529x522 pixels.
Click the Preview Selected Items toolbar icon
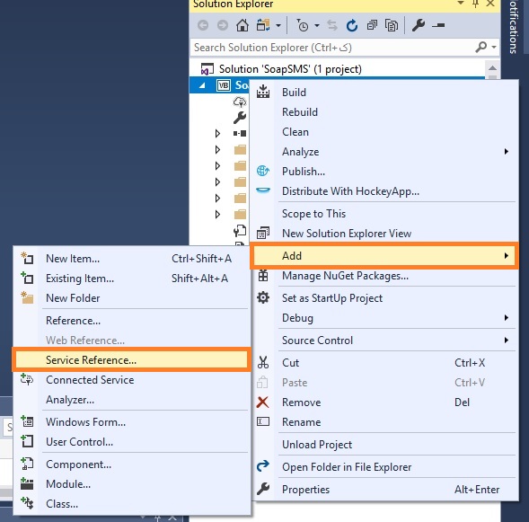coord(438,25)
